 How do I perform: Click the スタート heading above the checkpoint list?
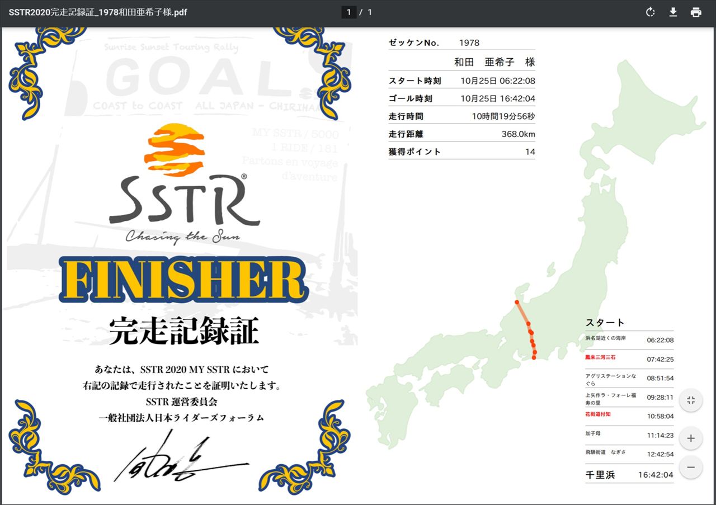click(x=605, y=323)
